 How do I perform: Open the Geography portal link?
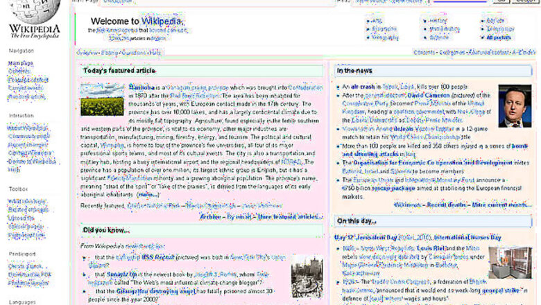coord(385,37)
